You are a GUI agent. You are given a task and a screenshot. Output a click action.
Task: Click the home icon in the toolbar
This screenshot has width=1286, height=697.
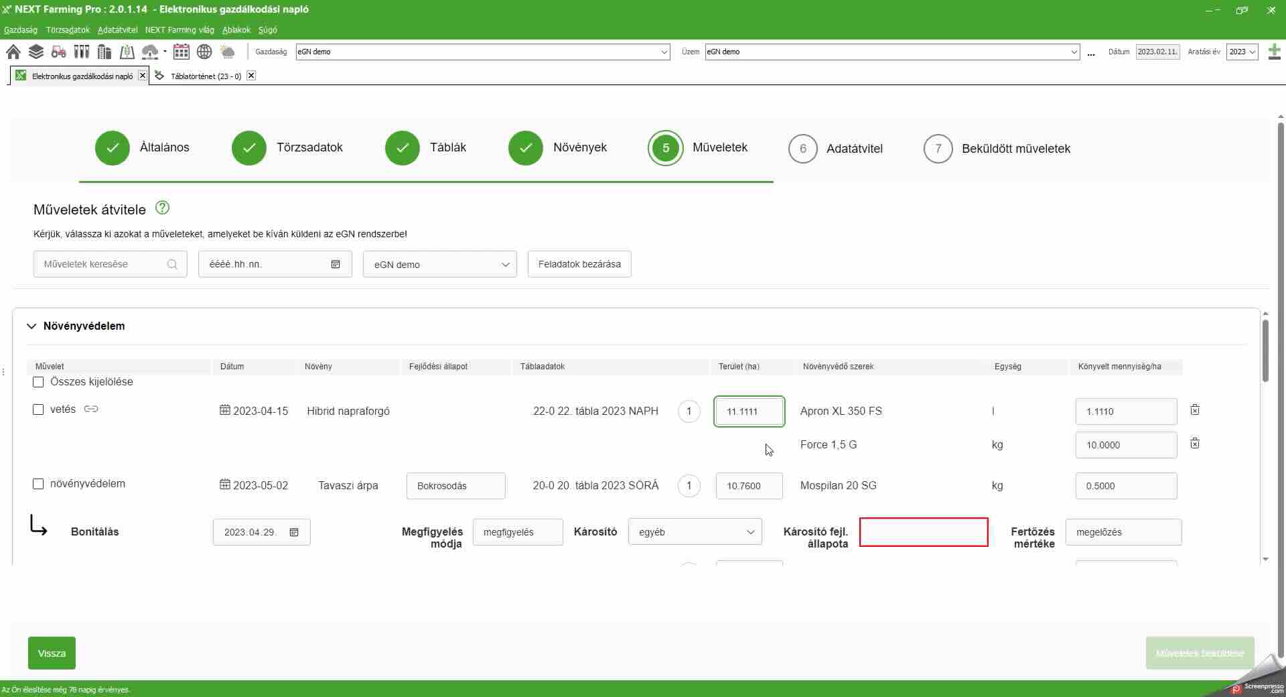(13, 52)
